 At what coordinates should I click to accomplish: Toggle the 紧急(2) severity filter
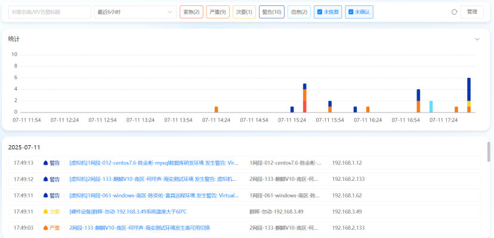point(192,12)
